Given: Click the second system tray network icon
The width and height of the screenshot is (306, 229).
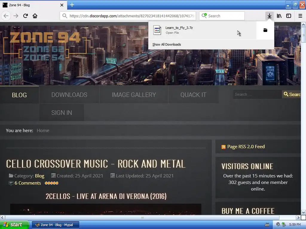Looking at the screenshot, I should pos(284,224).
